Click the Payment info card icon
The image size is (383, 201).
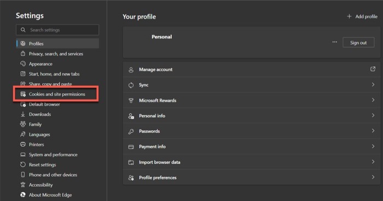131,147
